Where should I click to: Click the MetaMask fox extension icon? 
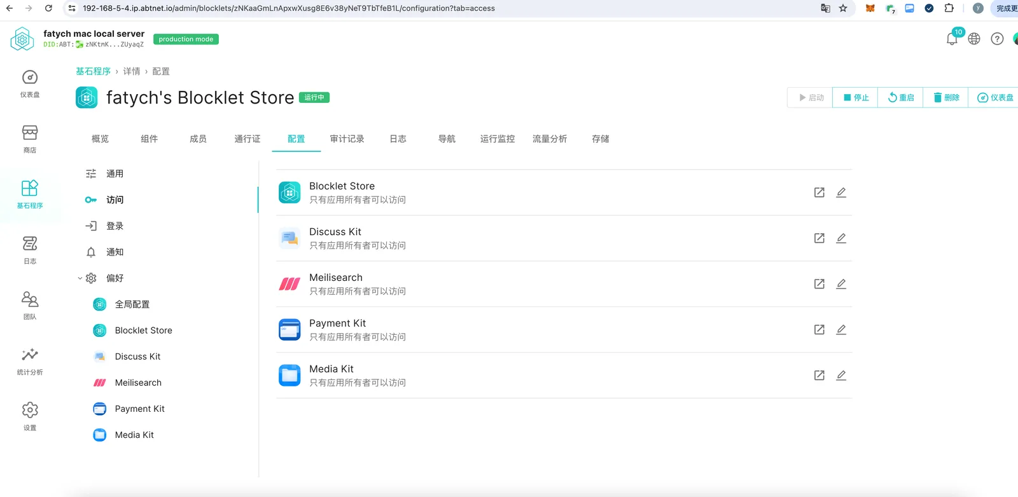click(x=870, y=8)
